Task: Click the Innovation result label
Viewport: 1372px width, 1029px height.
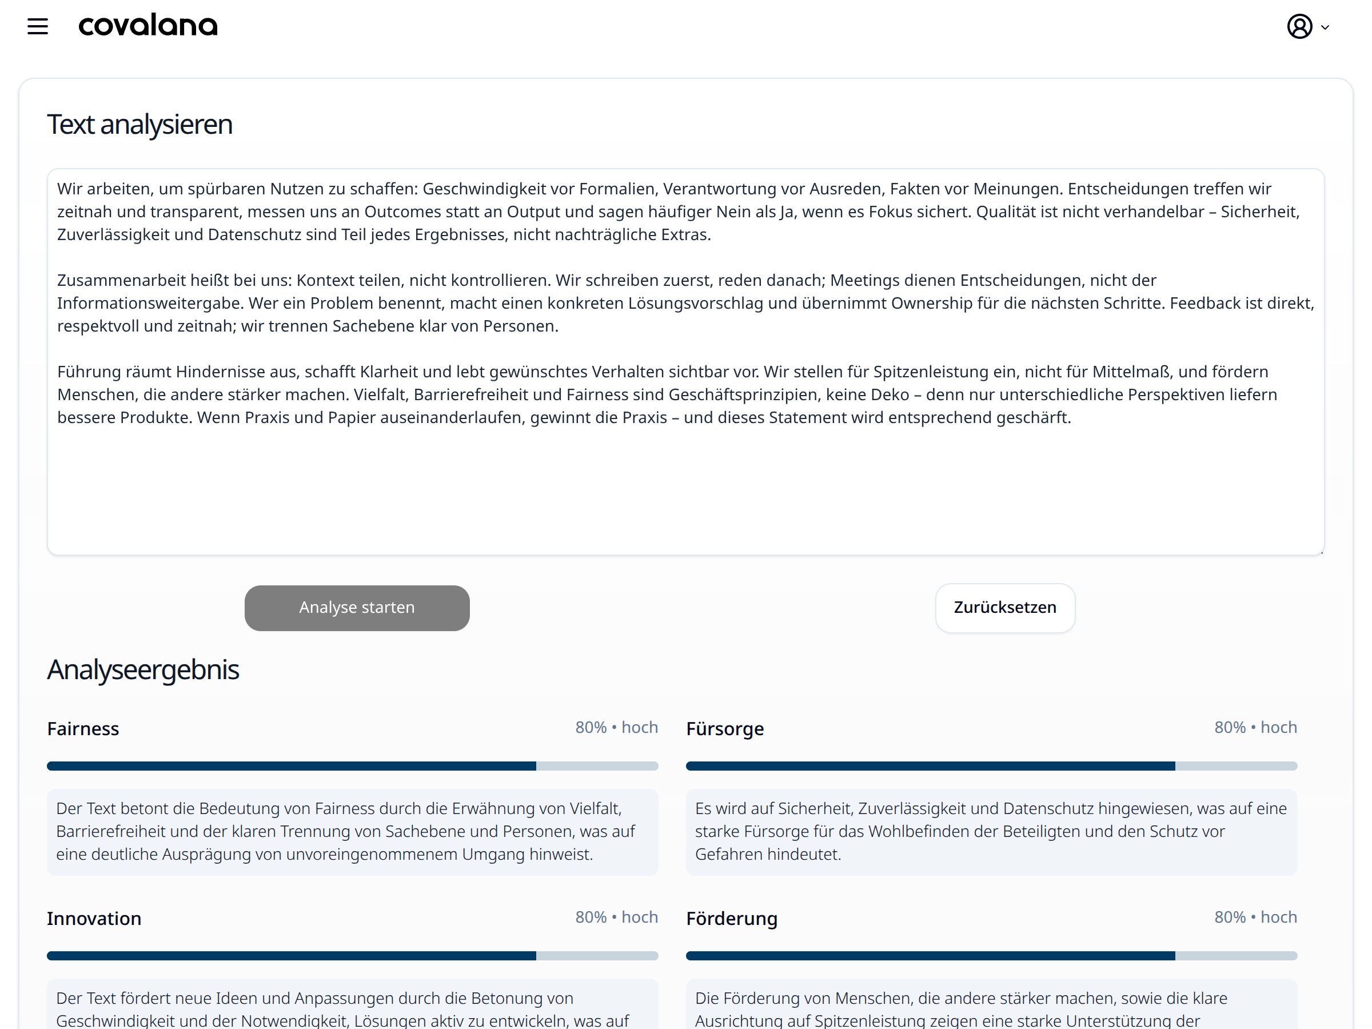Action: point(94,919)
